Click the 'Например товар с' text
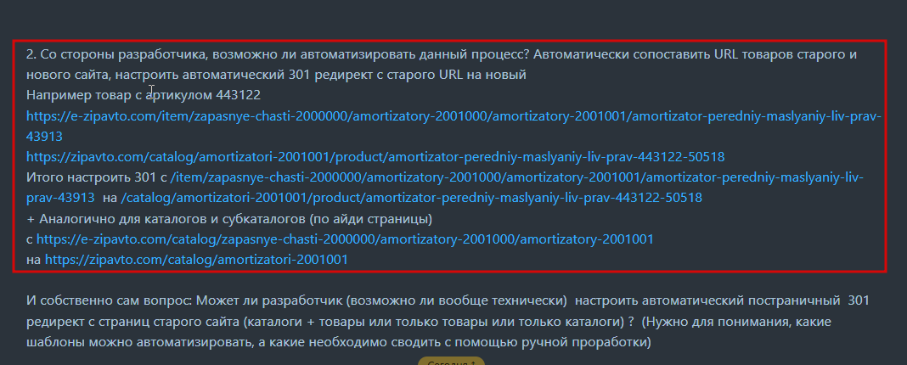Viewport: 907px width, 365px height. [83, 94]
